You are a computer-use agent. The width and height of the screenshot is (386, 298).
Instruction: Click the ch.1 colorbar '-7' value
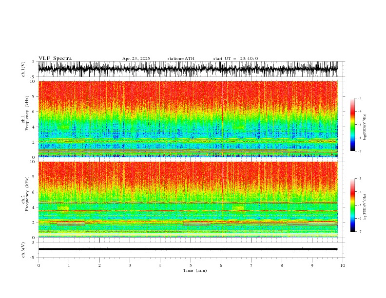360,151
